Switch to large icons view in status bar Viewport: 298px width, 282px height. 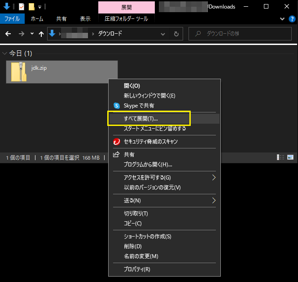(x=290, y=157)
